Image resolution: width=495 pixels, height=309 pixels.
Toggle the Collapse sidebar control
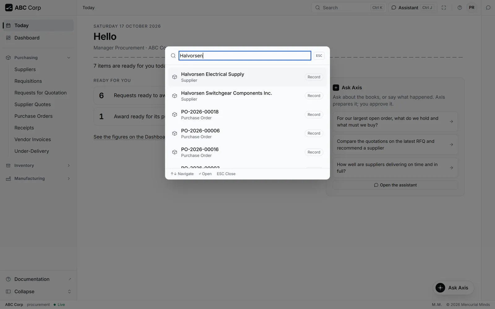(38, 292)
